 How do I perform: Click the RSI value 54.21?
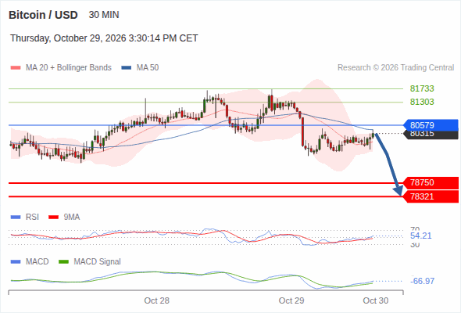tap(420, 236)
